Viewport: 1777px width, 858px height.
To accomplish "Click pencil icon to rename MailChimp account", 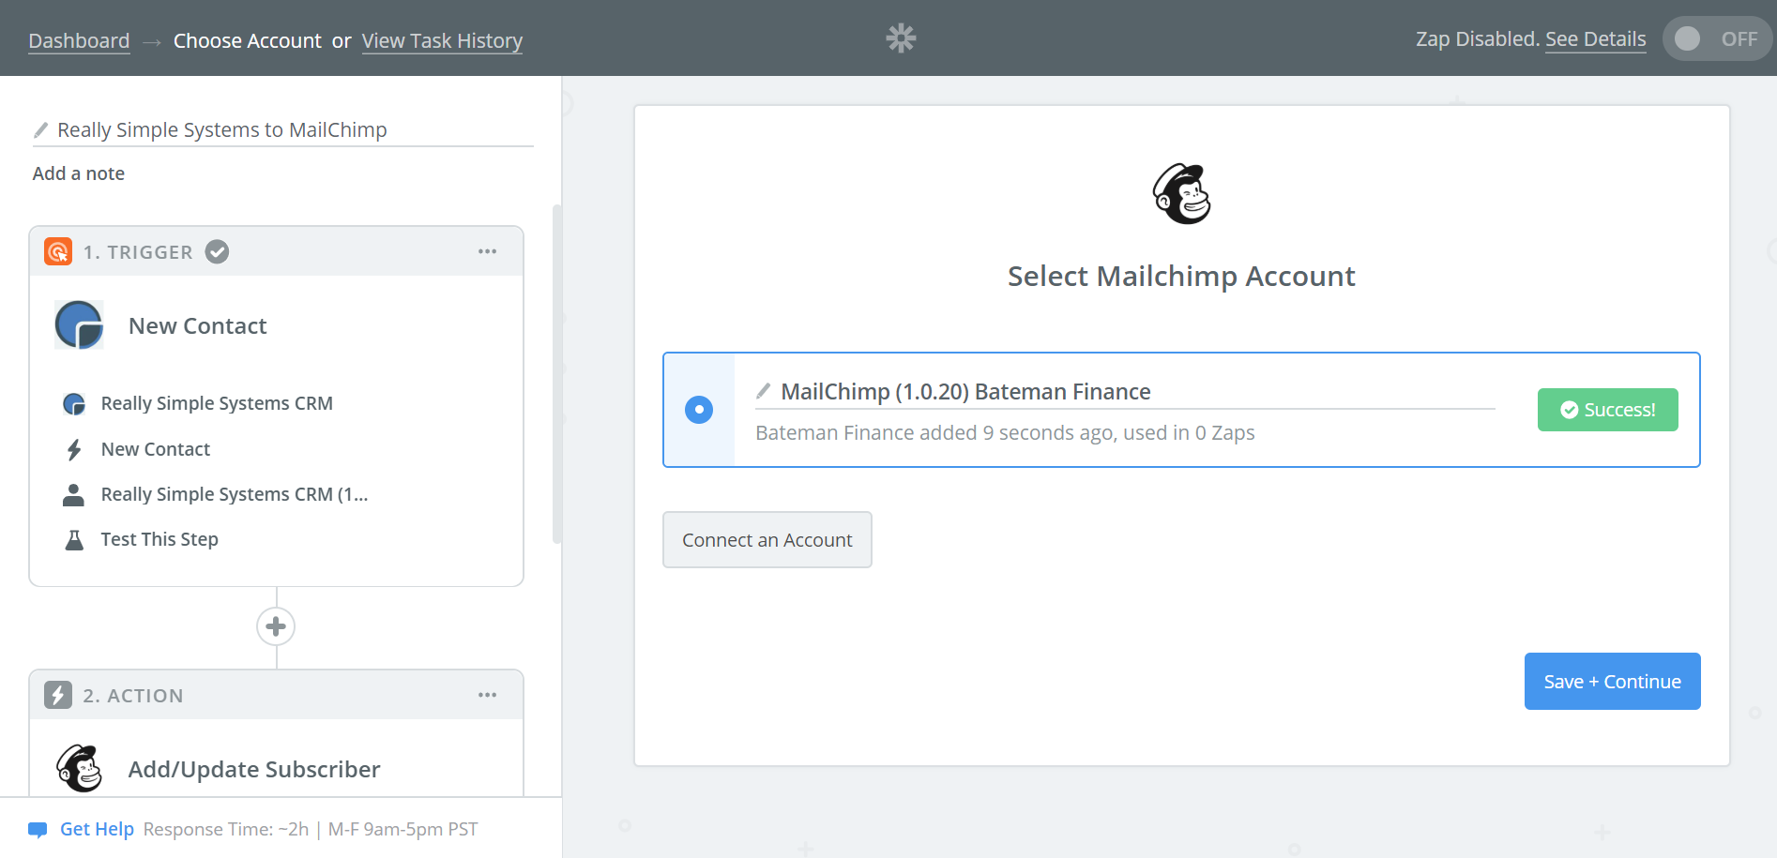I will tap(764, 390).
